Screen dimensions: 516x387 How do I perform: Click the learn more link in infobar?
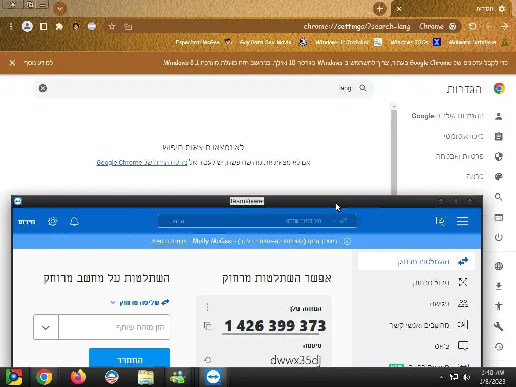[38, 63]
